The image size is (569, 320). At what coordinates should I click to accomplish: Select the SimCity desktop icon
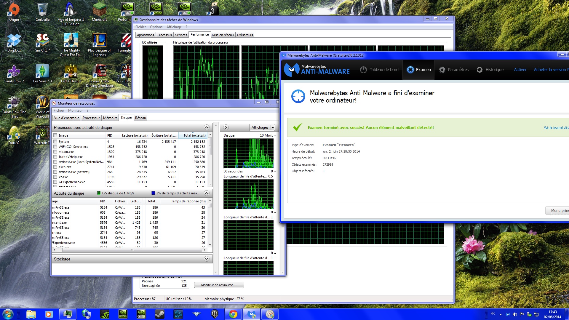pyautogui.click(x=42, y=43)
